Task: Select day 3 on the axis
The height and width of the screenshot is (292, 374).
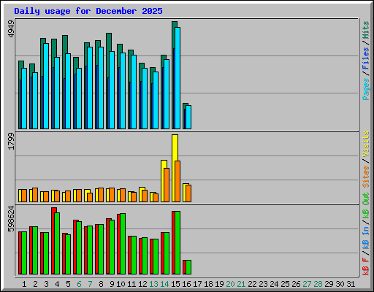Action: click(x=46, y=284)
